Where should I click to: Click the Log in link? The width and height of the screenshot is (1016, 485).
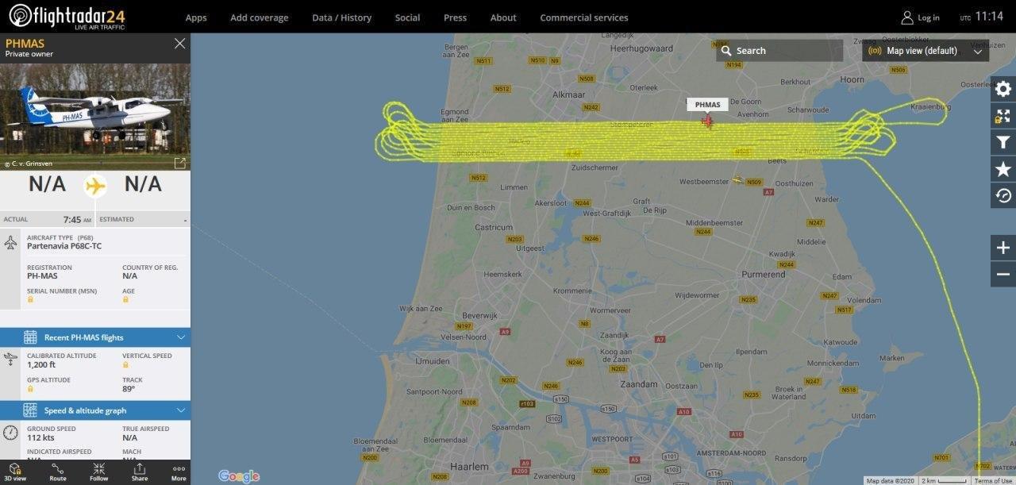point(920,17)
